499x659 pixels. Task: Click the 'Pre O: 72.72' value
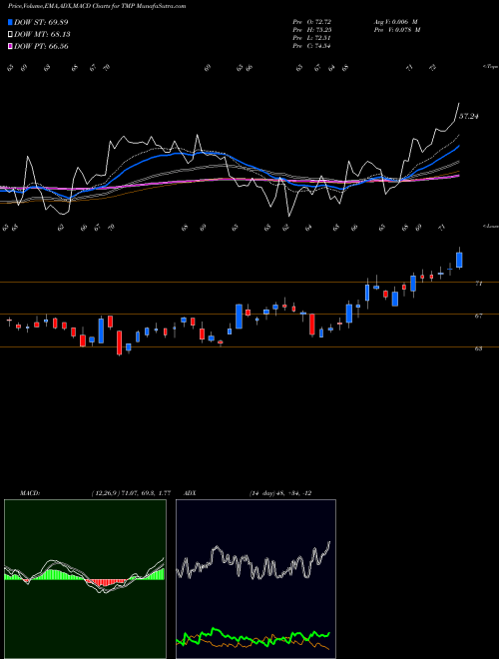coord(311,22)
